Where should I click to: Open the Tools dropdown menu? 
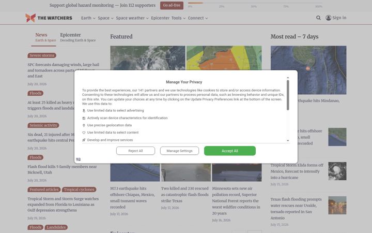point(178,18)
